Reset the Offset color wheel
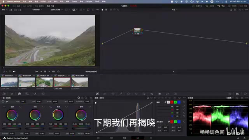The height and width of the screenshot is (140, 249). [90, 107]
